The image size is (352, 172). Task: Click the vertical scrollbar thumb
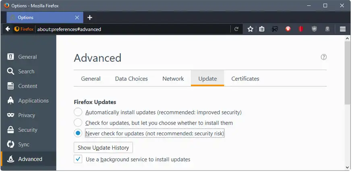pyautogui.click(x=347, y=73)
